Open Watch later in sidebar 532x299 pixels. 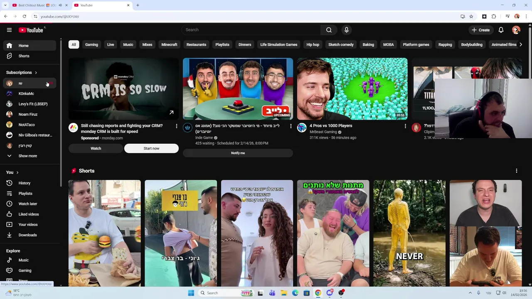click(30, 204)
